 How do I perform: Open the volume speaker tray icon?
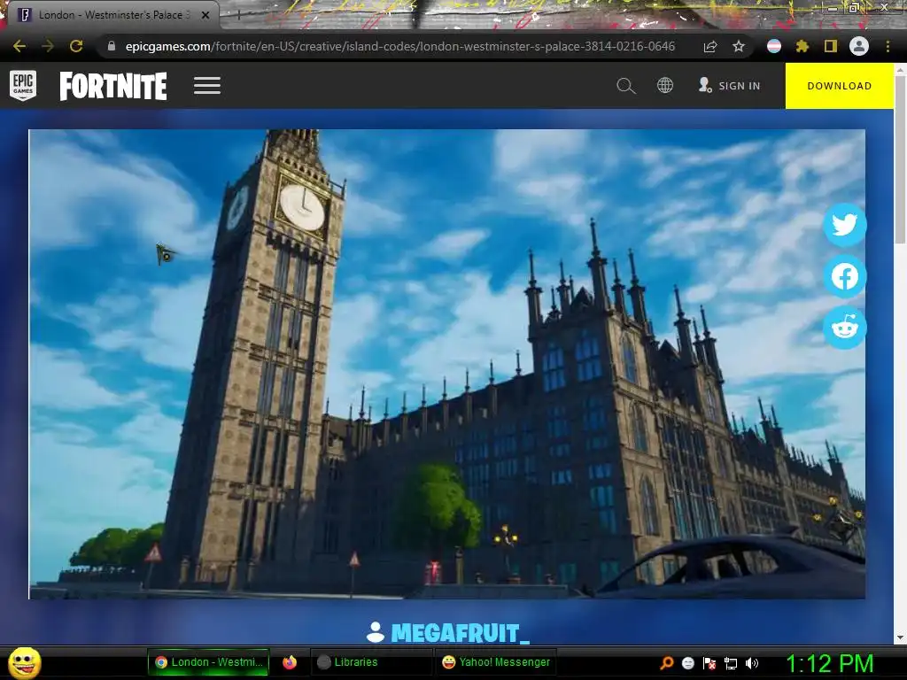pos(752,662)
